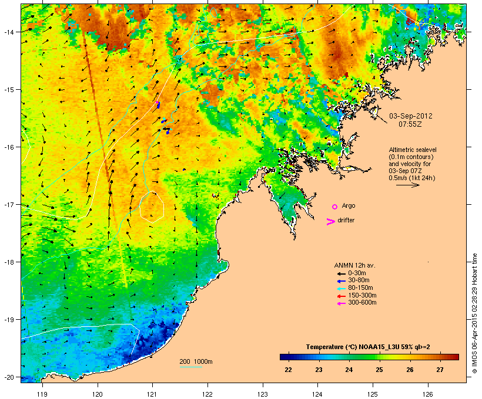Image resolution: width=482 pixels, height=399 pixels.
Task: Click the longitude axis label 122
Action: pos(207,394)
